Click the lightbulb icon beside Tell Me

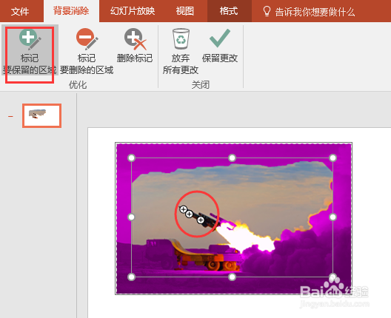(x=267, y=11)
